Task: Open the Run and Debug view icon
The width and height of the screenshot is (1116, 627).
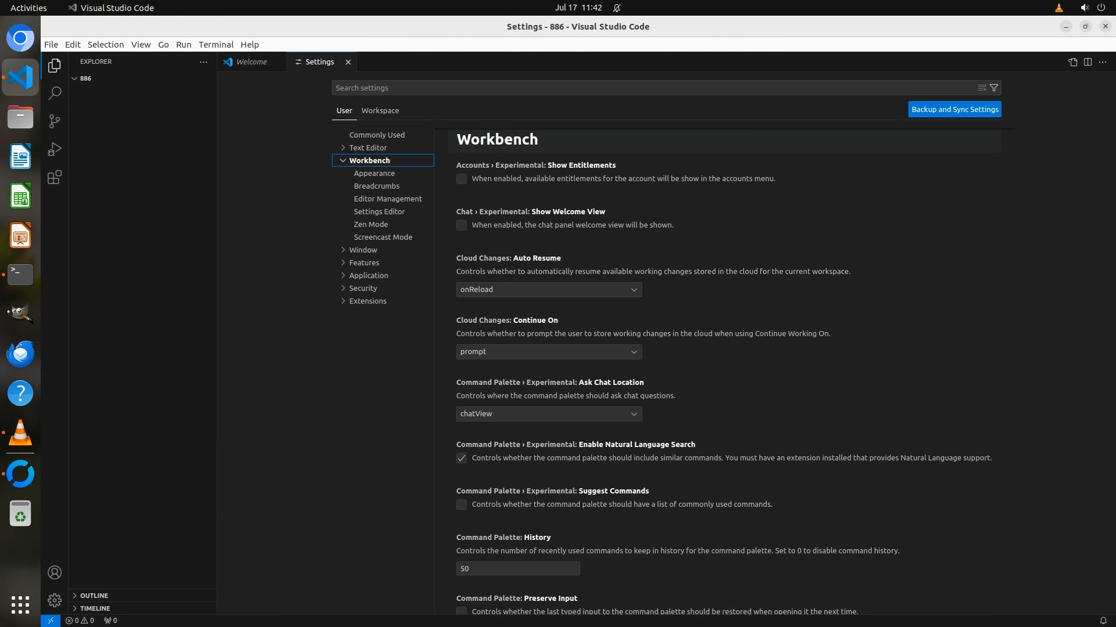Action: click(55, 149)
